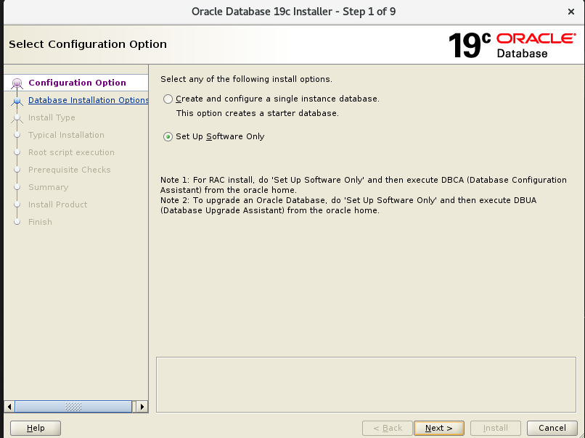Click the sidebar scroll right arrow
This screenshot has height=438, width=585.
142,407
